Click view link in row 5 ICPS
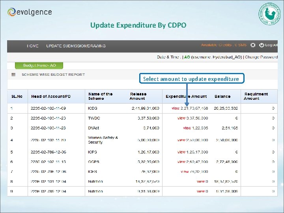 (x=181, y=152)
